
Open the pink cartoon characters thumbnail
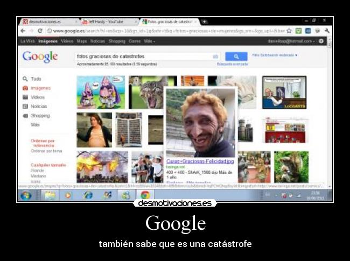click(101, 92)
